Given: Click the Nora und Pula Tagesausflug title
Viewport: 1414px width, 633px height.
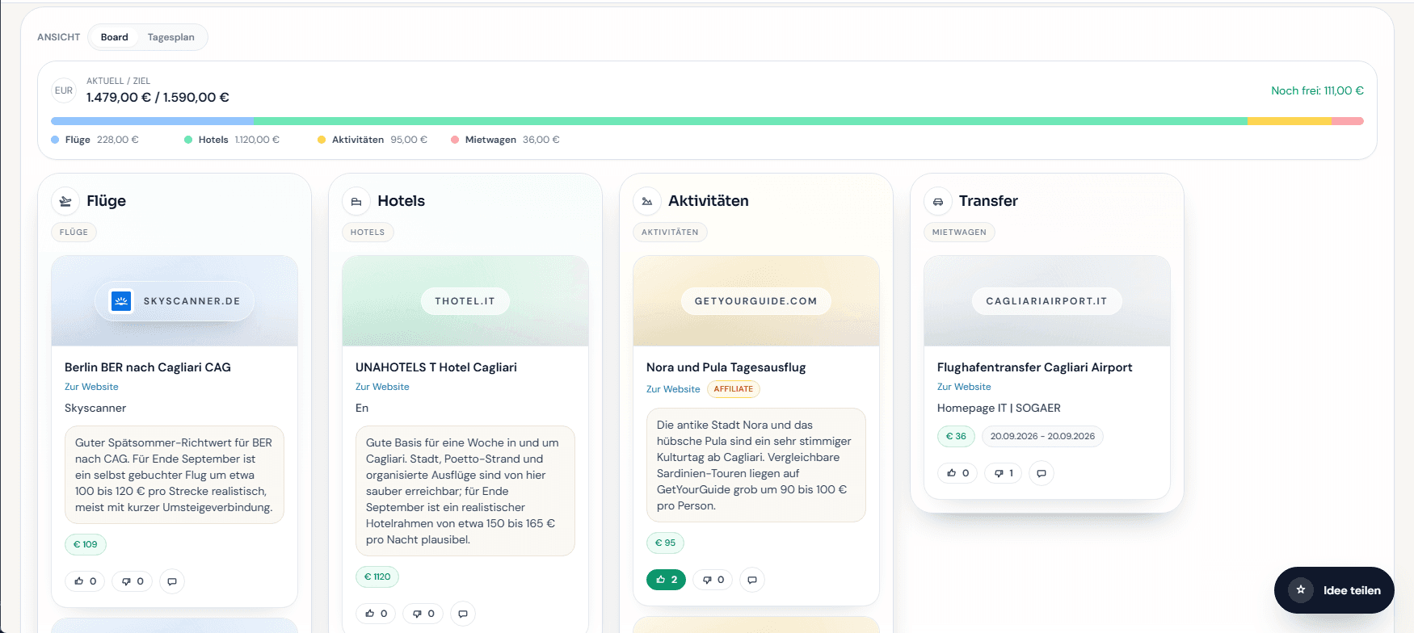Looking at the screenshot, I should click(x=726, y=367).
